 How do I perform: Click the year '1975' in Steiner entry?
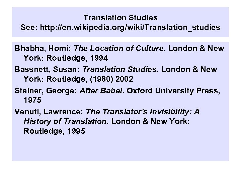click(x=31, y=100)
